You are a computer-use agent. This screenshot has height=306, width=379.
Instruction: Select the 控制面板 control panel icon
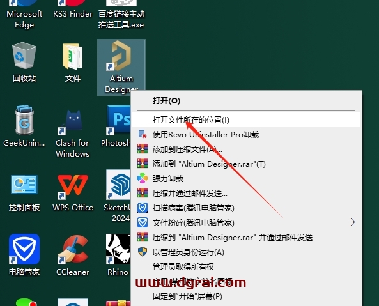tap(24, 193)
